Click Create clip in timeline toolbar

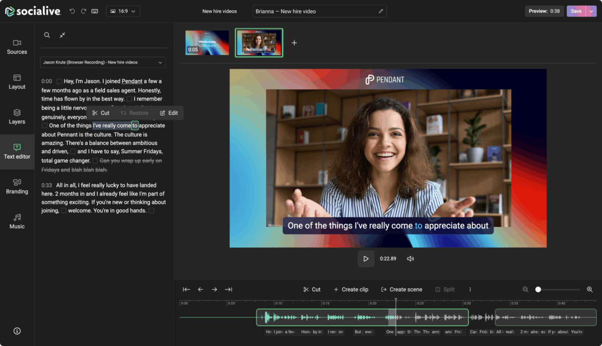[x=351, y=289]
